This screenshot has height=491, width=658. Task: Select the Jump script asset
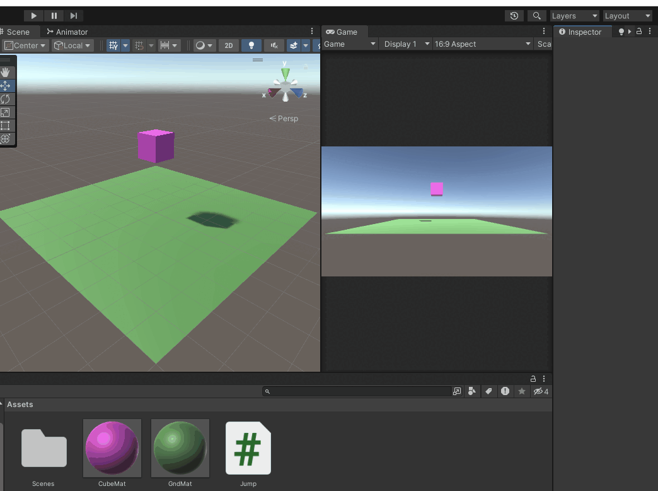click(x=248, y=455)
